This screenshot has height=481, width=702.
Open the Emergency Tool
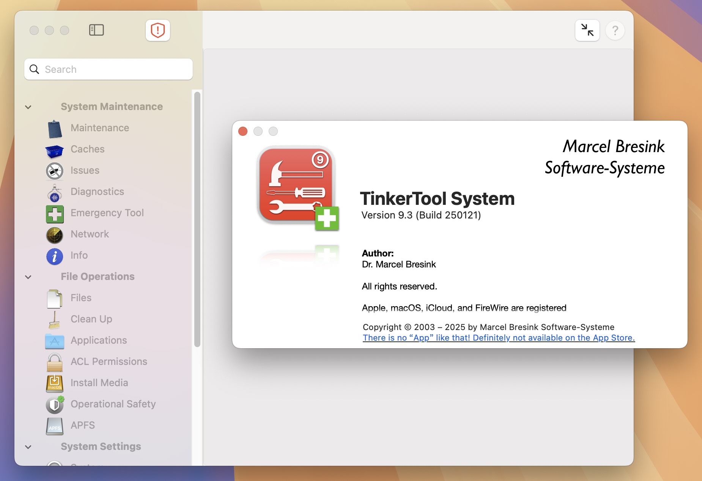click(x=107, y=213)
